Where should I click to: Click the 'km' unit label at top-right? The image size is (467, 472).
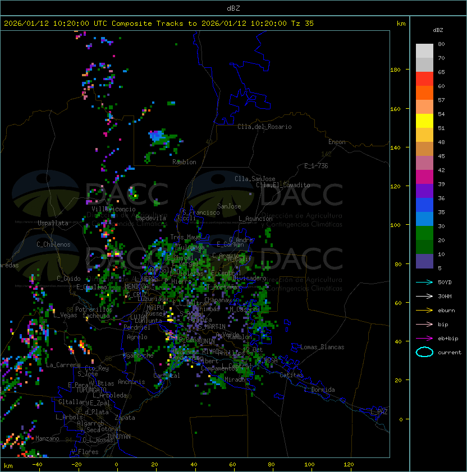click(x=401, y=24)
